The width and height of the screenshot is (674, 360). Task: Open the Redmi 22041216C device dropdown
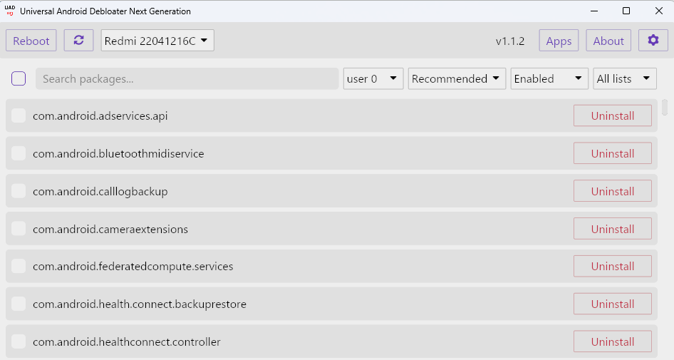157,41
